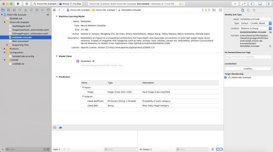
Task: Open the Find navigator
Action: tap(20, 10)
